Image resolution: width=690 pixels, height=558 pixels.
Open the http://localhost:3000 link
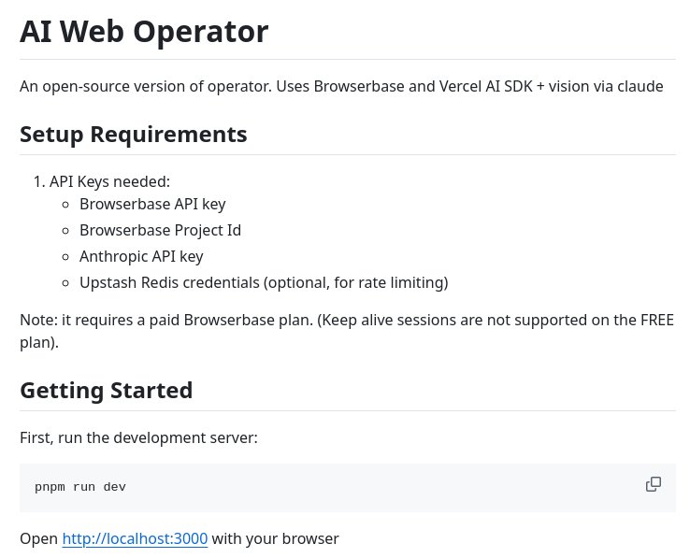coord(135,538)
